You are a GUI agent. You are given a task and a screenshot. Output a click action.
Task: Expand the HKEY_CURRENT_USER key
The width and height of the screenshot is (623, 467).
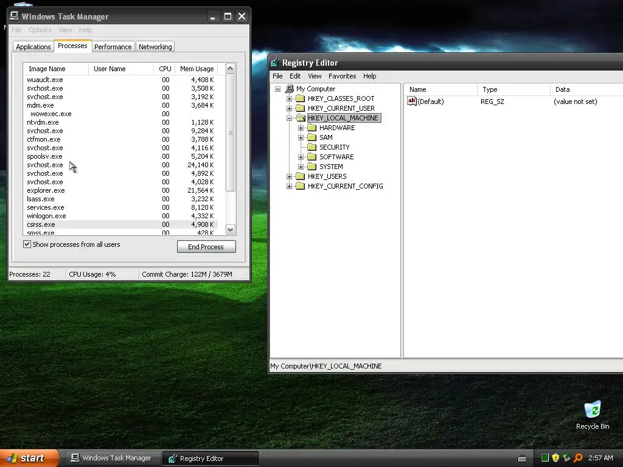(289, 108)
